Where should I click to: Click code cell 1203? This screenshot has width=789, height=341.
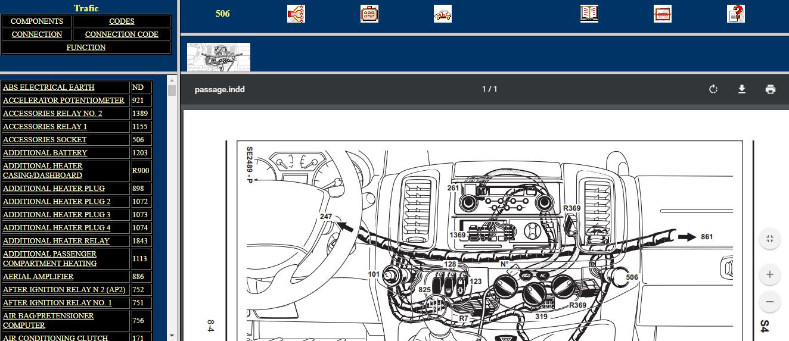click(141, 153)
